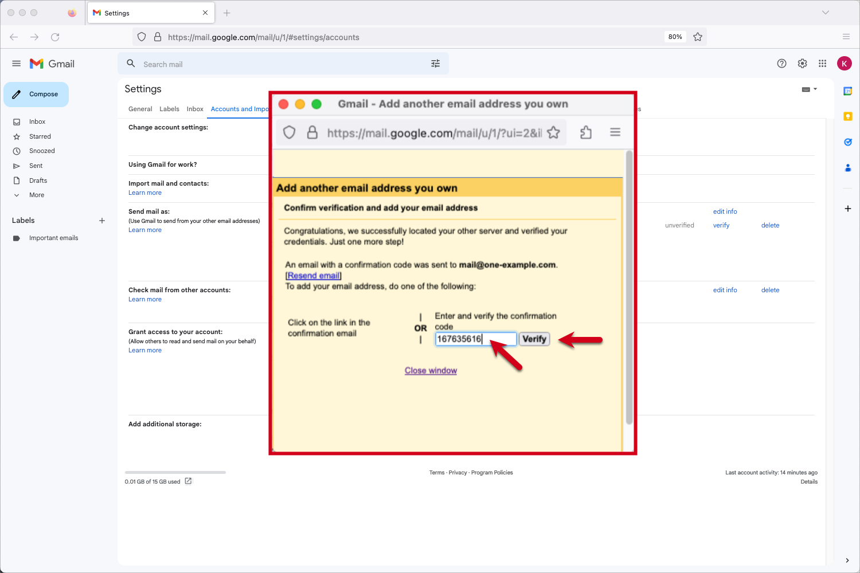Open the Firefox application menu icon
This screenshot has height=573, width=860.
click(846, 37)
